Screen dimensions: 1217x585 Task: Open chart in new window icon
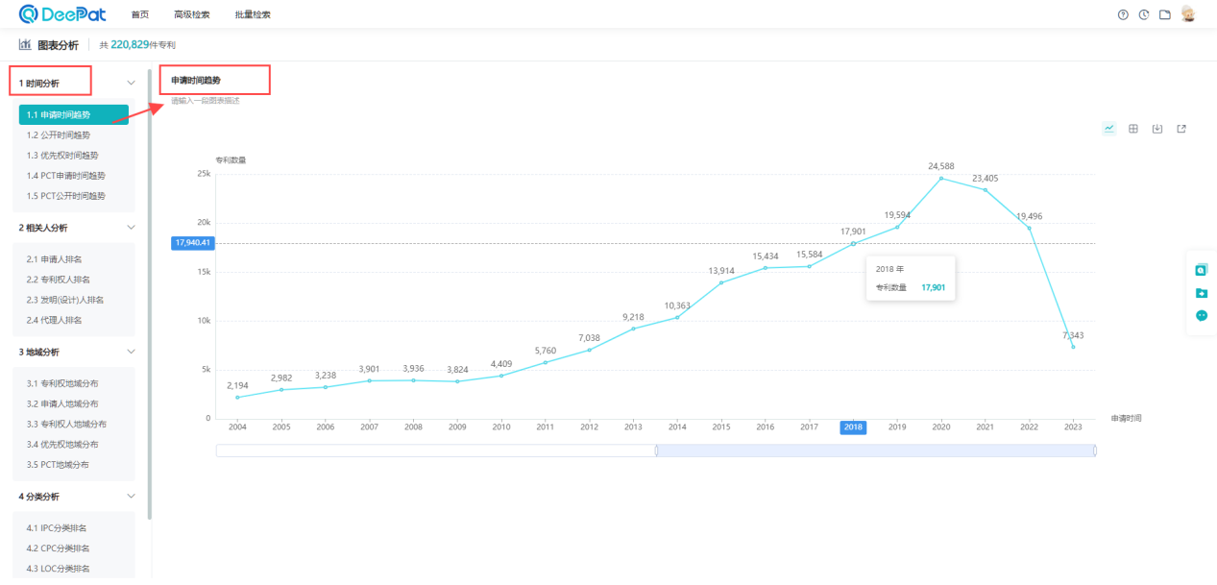click(1181, 129)
